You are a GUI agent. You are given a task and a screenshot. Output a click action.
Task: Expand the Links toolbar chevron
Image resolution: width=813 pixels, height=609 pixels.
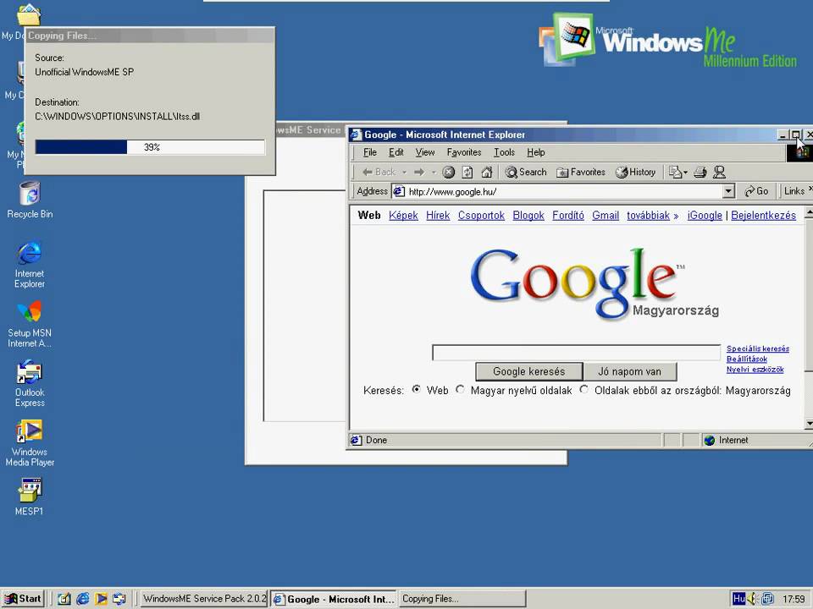click(x=810, y=189)
